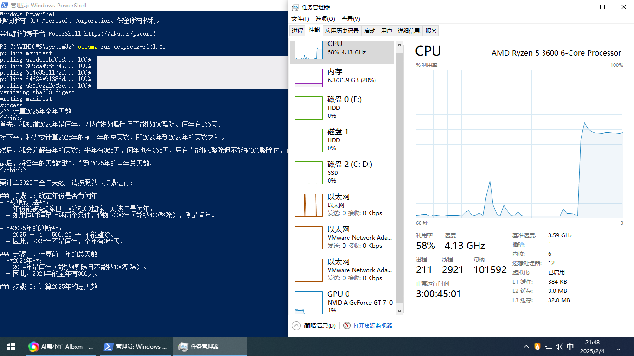Screen dimensions: 634x356
Task: Click 打开资源监视器 link
Action: tap(373, 326)
